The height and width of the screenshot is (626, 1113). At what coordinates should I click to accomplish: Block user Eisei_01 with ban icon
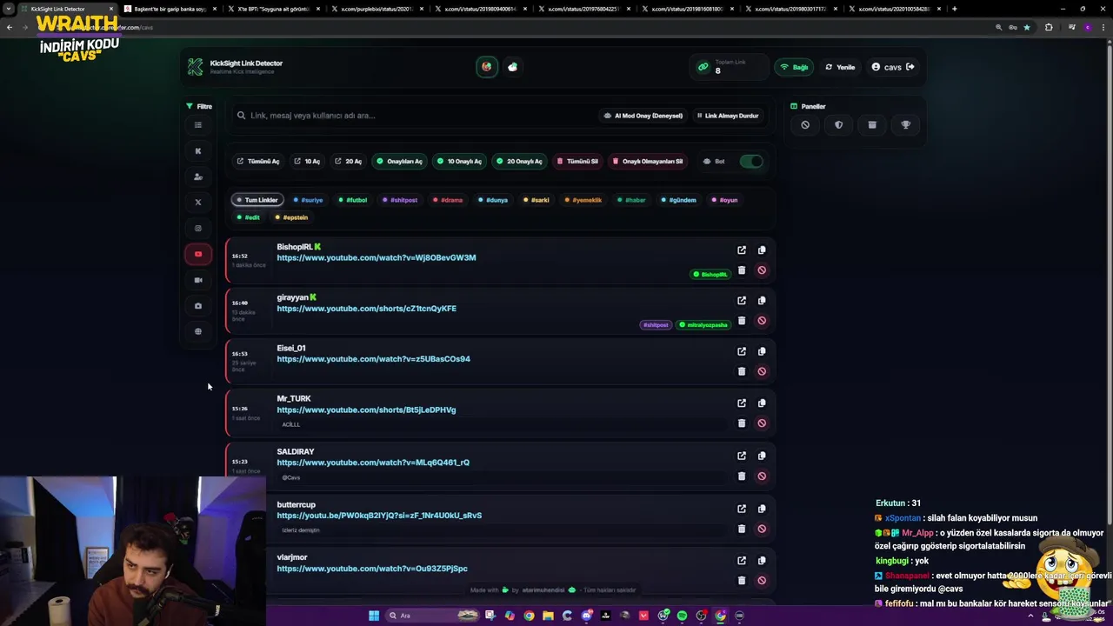point(762,371)
